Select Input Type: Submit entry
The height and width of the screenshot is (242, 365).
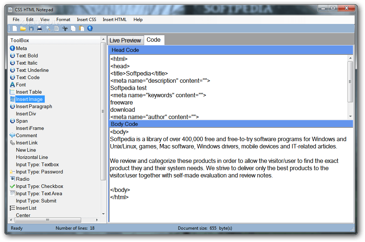point(36,201)
